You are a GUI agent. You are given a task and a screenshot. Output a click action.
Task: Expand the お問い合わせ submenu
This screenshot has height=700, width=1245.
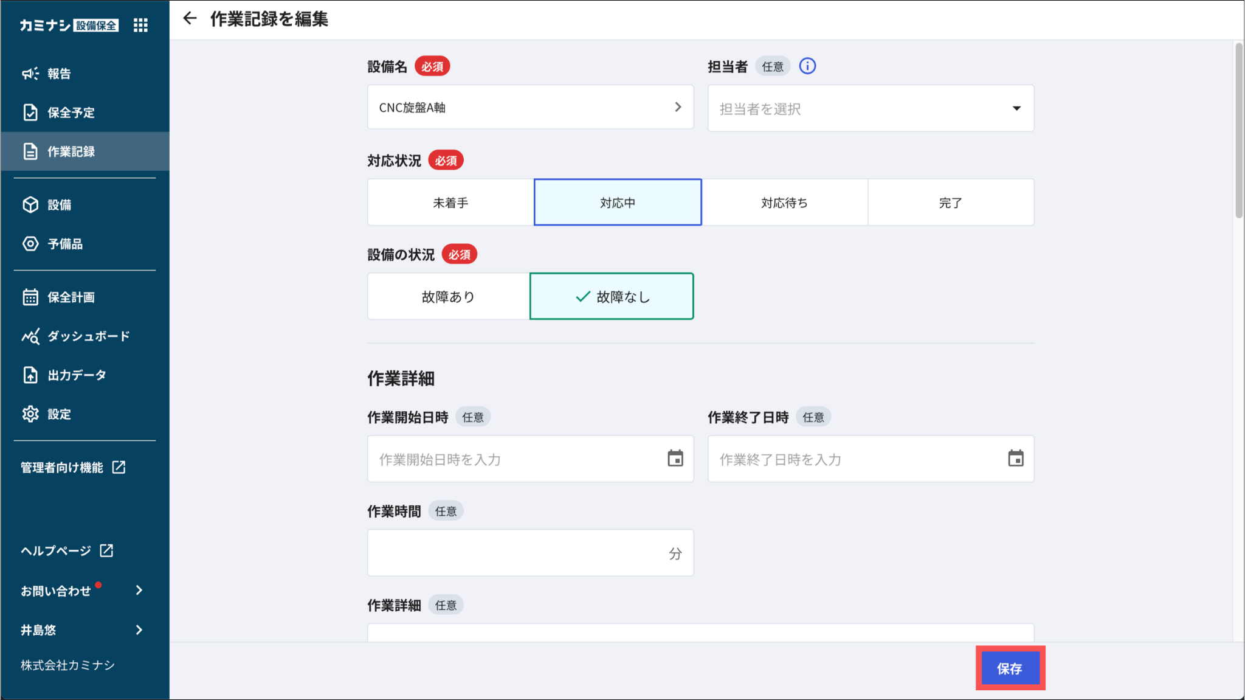(x=83, y=591)
